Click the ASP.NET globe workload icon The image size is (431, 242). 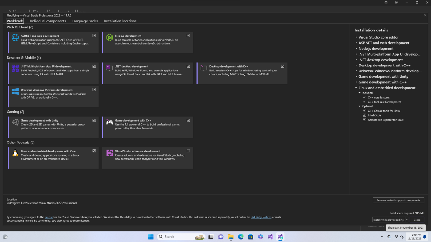pyautogui.click(x=15, y=37)
